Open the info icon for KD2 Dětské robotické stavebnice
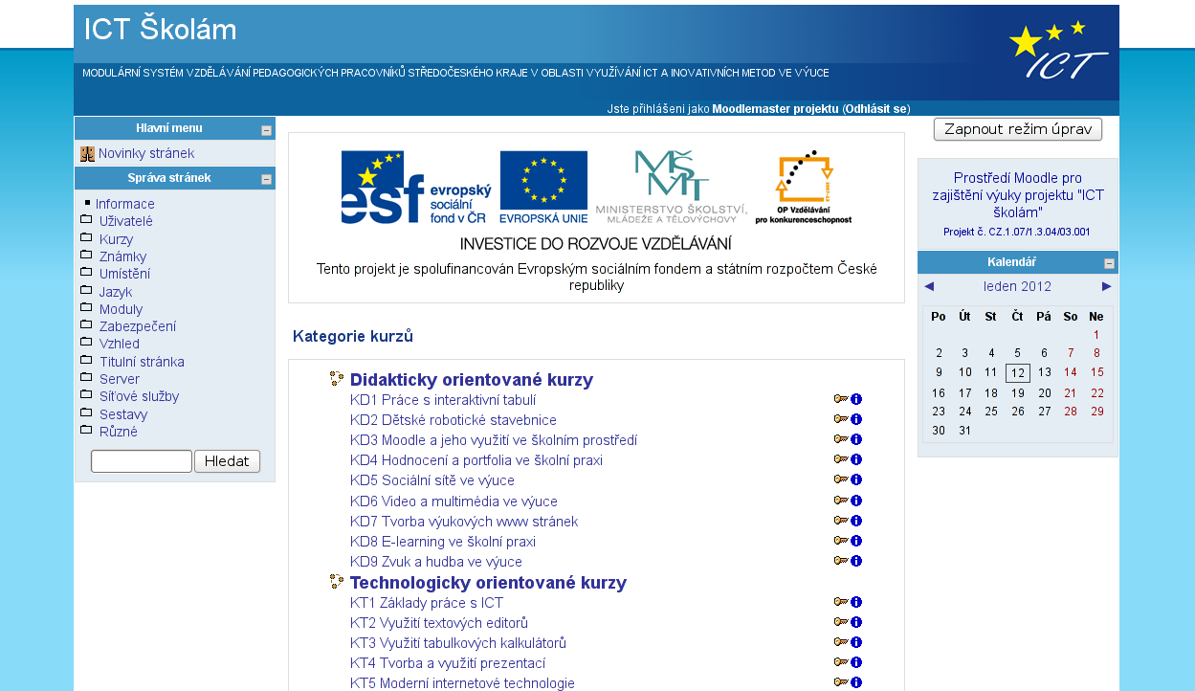Viewport: 1195px width, 691px height. point(856,419)
